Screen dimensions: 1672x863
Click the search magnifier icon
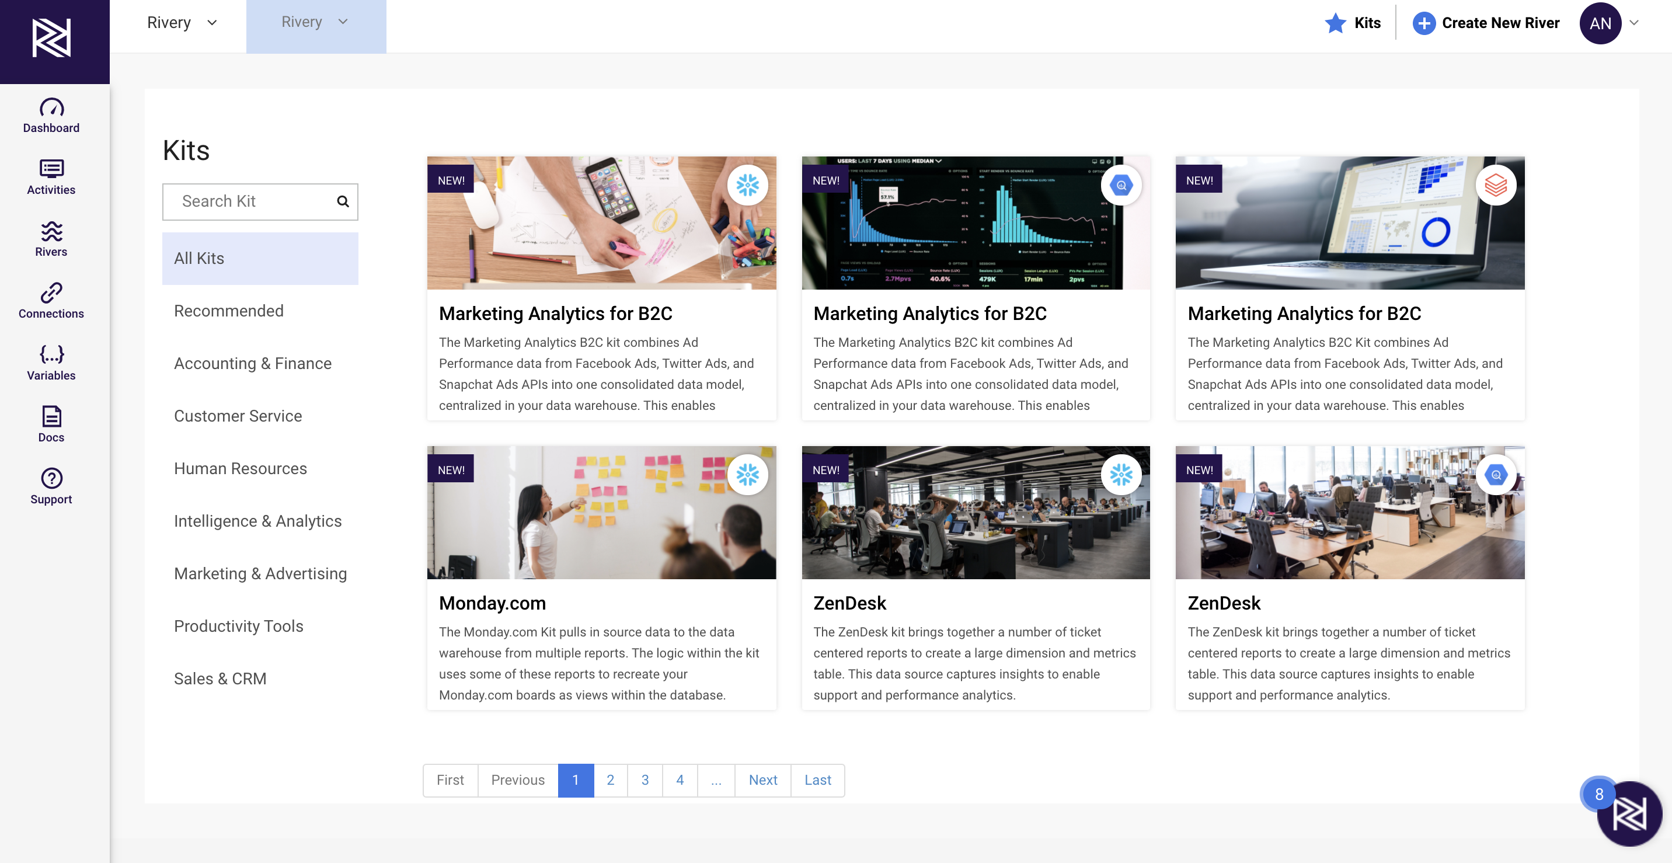tap(343, 202)
